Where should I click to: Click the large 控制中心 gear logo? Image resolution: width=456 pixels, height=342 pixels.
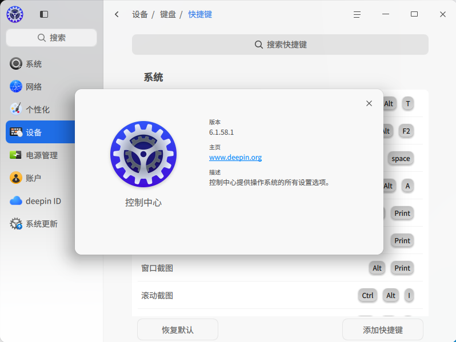[x=143, y=154]
